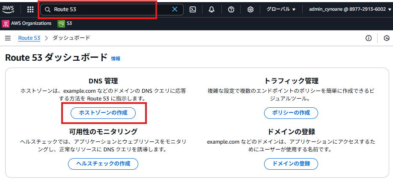Click the AWS Organizations pink icon

pos(6,24)
